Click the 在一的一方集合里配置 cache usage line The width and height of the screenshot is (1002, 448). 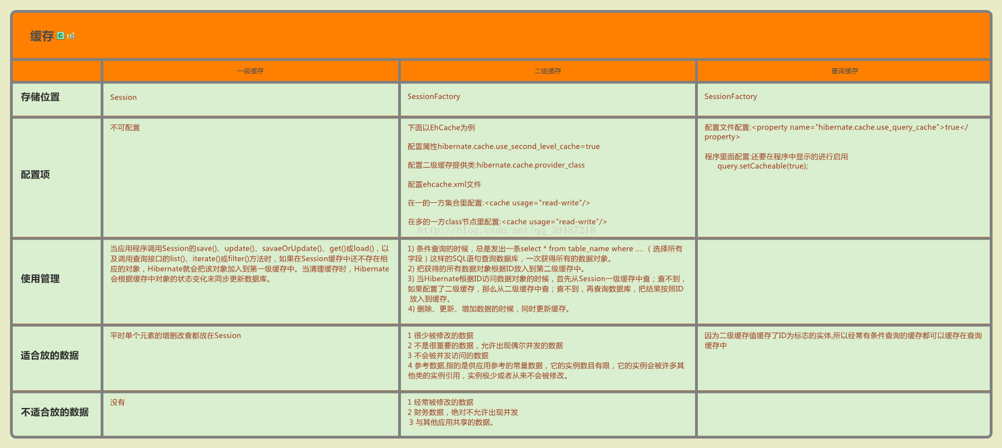click(x=499, y=203)
